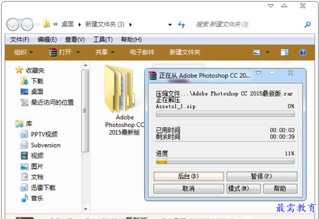Image resolution: width=319 pixels, height=219 pixels.
Task: Click 新建文件夹 in the toolbar
Action: (185, 52)
